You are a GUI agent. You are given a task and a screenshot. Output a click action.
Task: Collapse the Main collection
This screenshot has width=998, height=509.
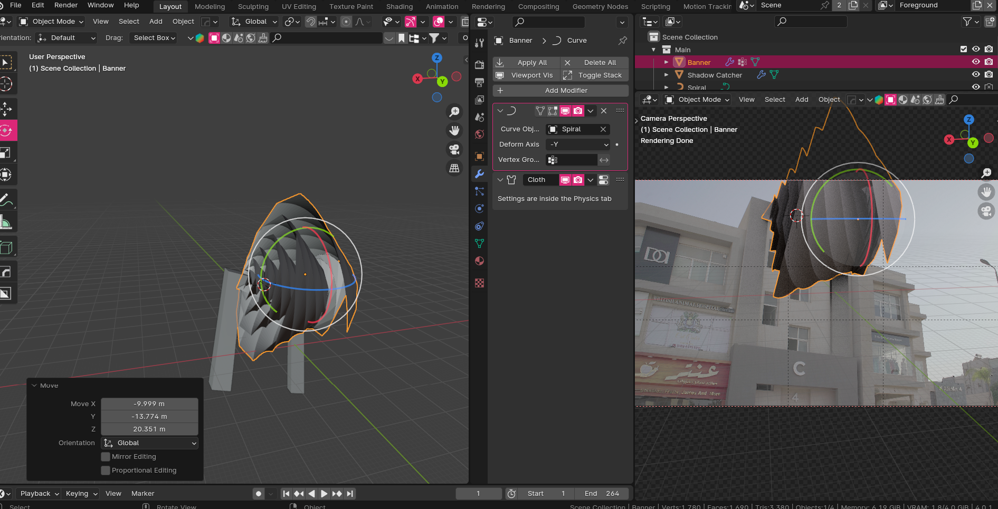[x=653, y=50]
